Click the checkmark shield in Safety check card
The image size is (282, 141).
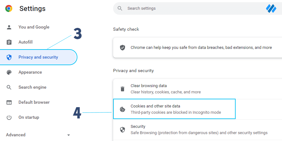[123, 48]
